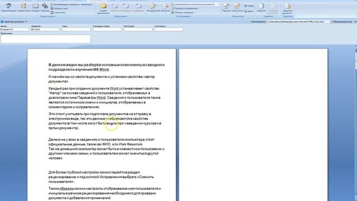
Task: Click into the Название field
Action: click(x=46, y=30)
